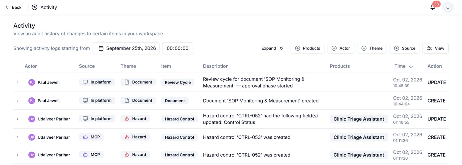Image resolution: width=462 pixels, height=165 pixels.
Task: Click the document page icon in Document created row
Action: click(x=127, y=100)
